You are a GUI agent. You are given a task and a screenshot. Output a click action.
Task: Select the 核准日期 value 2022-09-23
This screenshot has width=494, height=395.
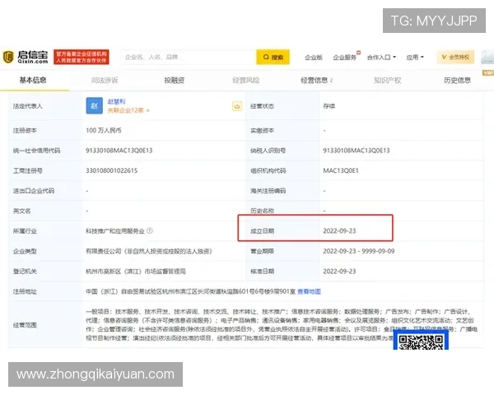click(x=339, y=272)
